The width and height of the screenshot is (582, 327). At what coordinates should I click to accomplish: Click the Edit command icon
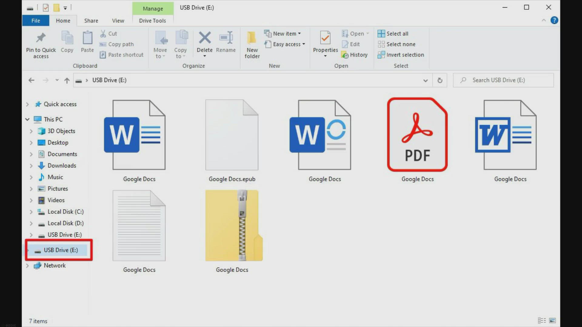pyautogui.click(x=345, y=44)
